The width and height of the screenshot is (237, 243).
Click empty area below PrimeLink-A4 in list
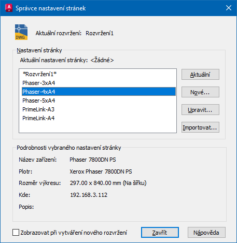click(x=97, y=127)
